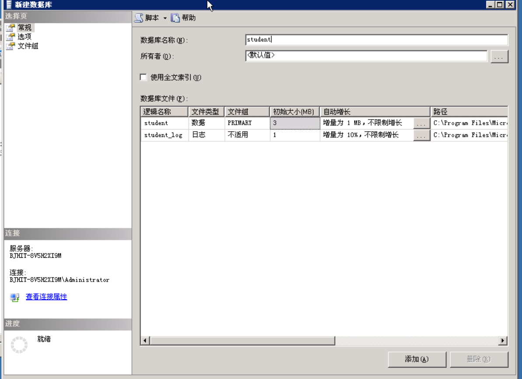Image resolution: width=522 pixels, height=379 pixels.
Task: Focus the 所有者 input field
Action: pyautogui.click(x=366, y=56)
